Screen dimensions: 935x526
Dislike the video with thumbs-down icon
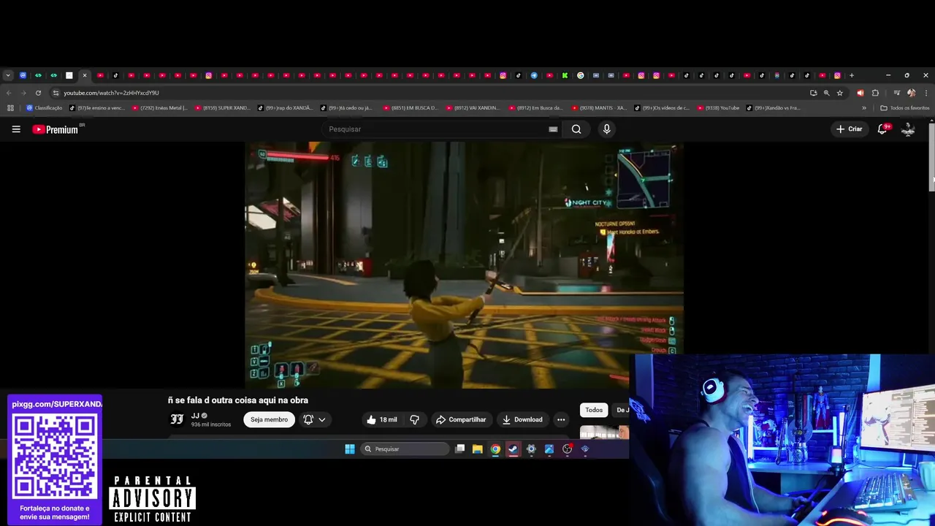(x=414, y=419)
